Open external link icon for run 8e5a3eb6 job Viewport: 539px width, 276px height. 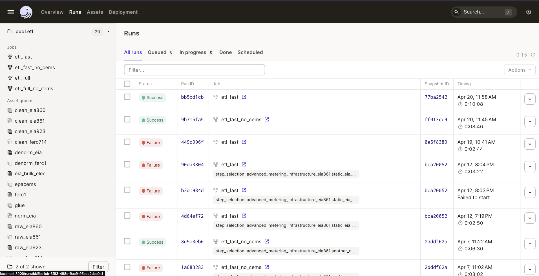[267, 241]
